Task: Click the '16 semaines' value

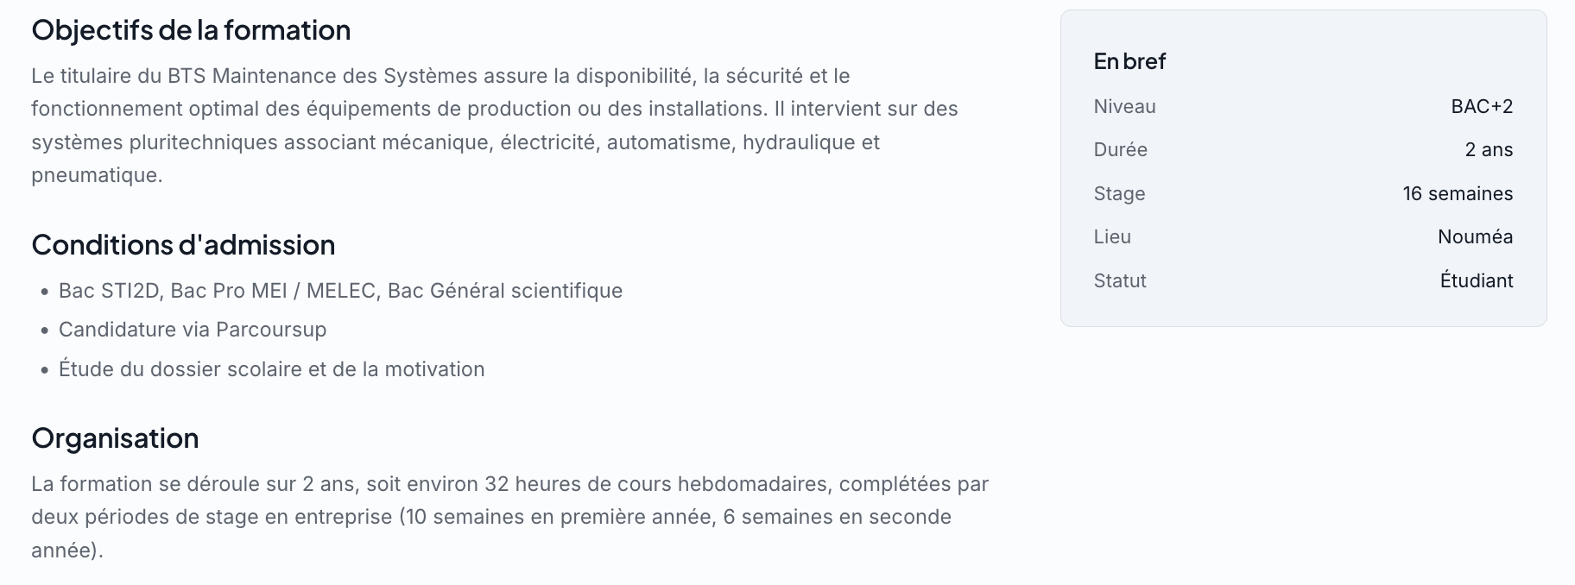Action: pos(1458,193)
